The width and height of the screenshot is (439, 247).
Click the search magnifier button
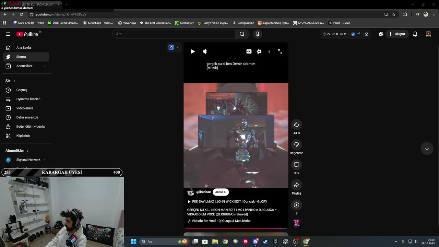click(x=242, y=34)
